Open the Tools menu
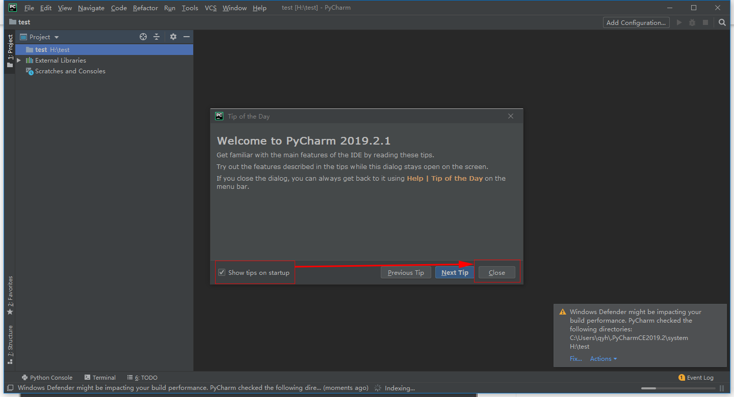The image size is (734, 397). pyautogui.click(x=190, y=8)
